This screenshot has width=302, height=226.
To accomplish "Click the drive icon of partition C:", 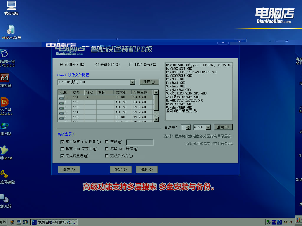I will tap(61, 98).
